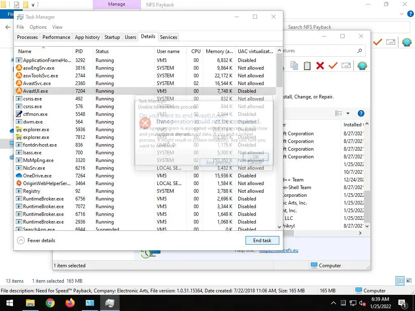Select RuntimeBroker.exe with PID 7072
Screen dimensions: 415x311
[x=145, y=206]
